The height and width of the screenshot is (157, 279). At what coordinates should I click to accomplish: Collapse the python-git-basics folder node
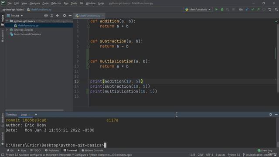pos(7,21)
